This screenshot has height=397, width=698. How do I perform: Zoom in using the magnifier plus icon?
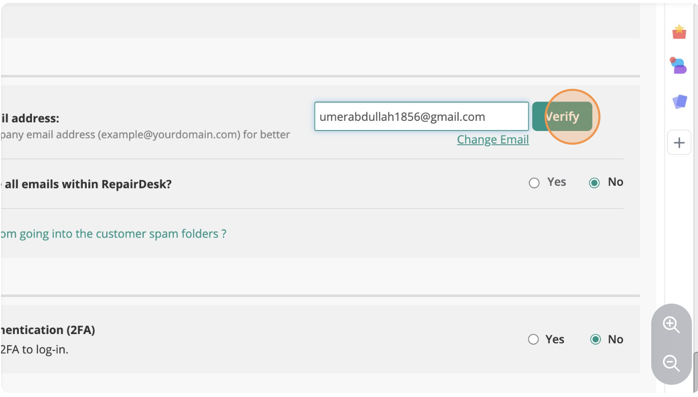[x=671, y=325]
